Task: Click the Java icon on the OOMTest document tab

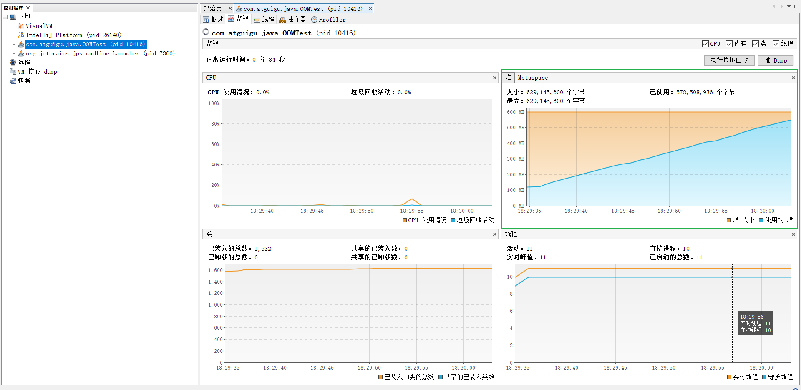Action: point(239,8)
